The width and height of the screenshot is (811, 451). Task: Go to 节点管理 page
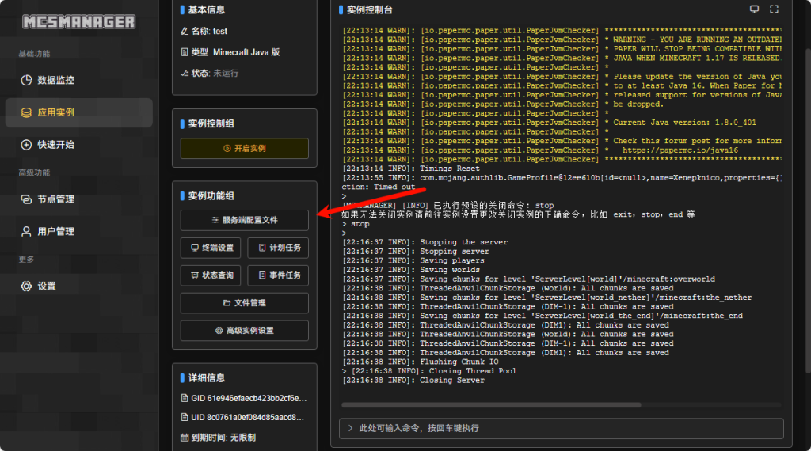click(78, 199)
